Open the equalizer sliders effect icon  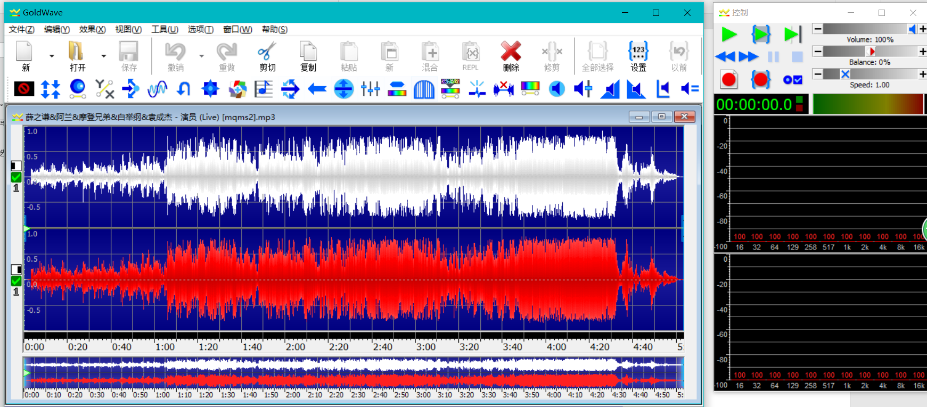(370, 89)
